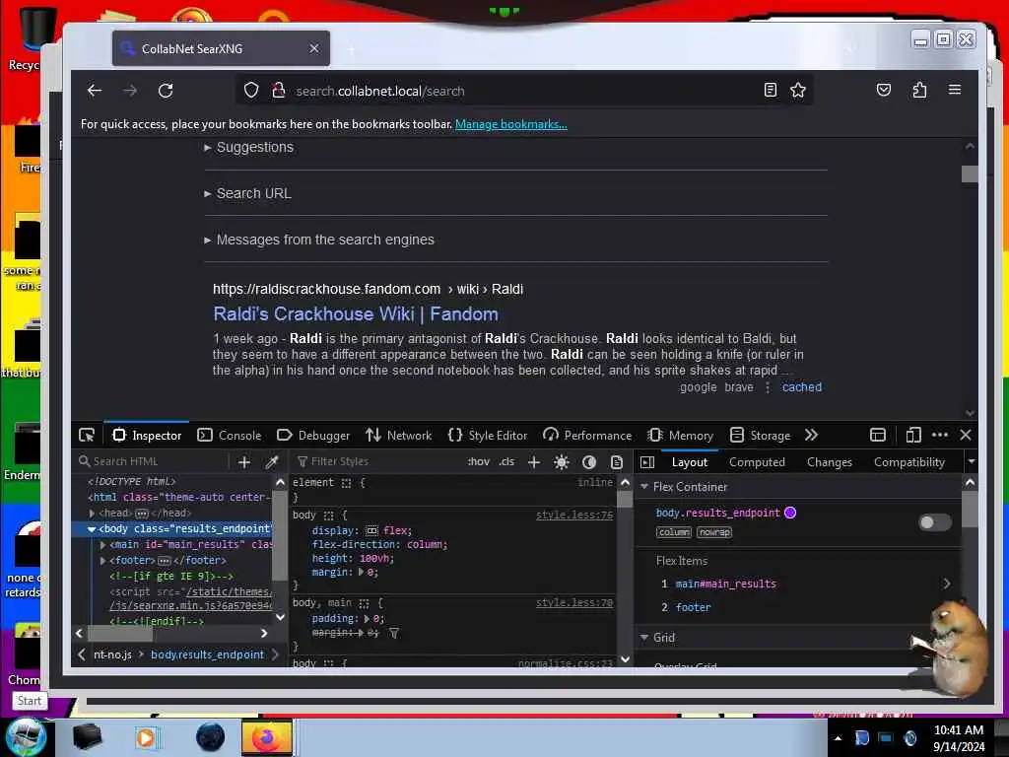Screen dimensions: 1009x757
Task: Open Raldi's Crackhouse Wiki result
Action: 355,314
